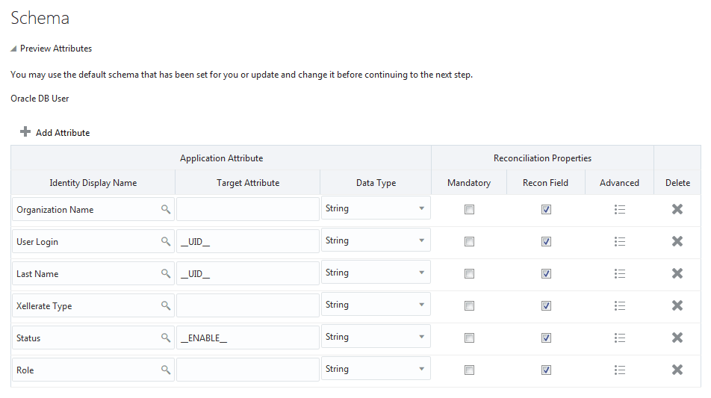Remove the Xellerate Type attribute row
The width and height of the screenshot is (711, 398).
[677, 305]
